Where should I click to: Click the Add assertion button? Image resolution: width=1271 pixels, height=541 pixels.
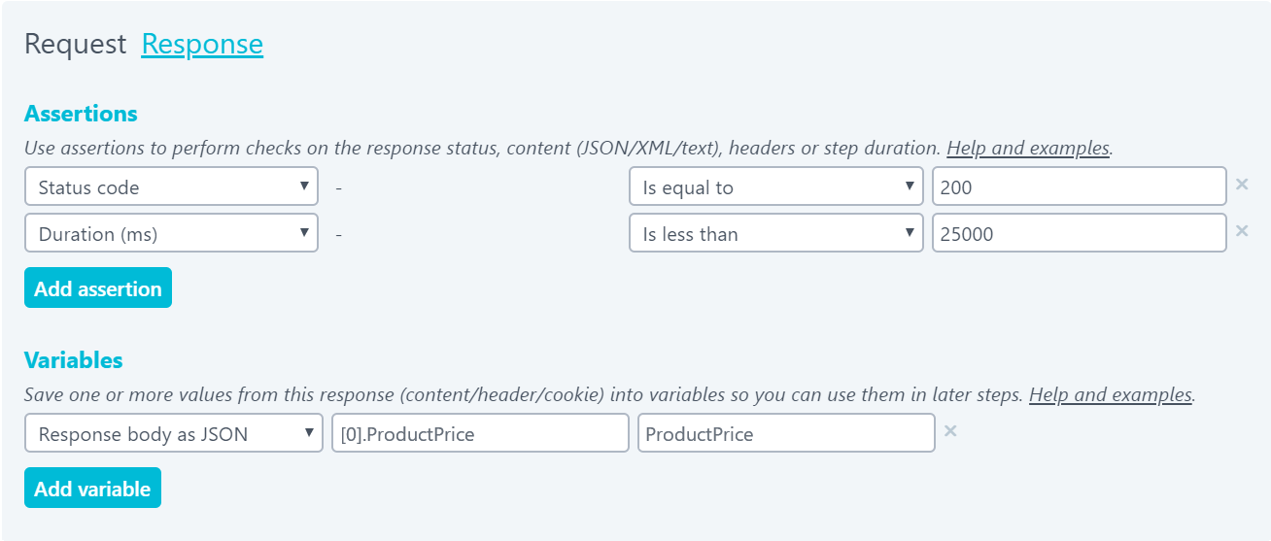[98, 287]
